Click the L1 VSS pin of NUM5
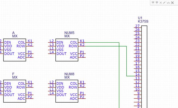178x108 pixels. click(x=52, y=49)
